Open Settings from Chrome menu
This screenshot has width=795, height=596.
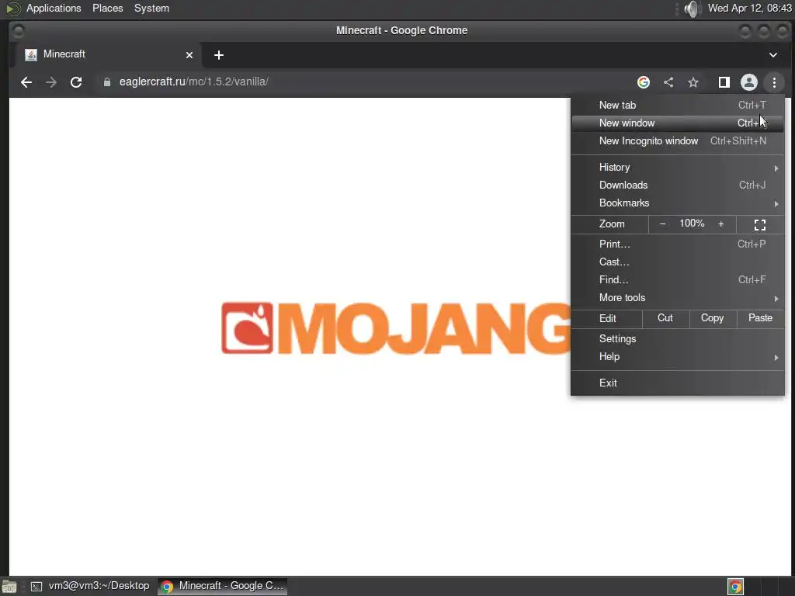(677, 338)
